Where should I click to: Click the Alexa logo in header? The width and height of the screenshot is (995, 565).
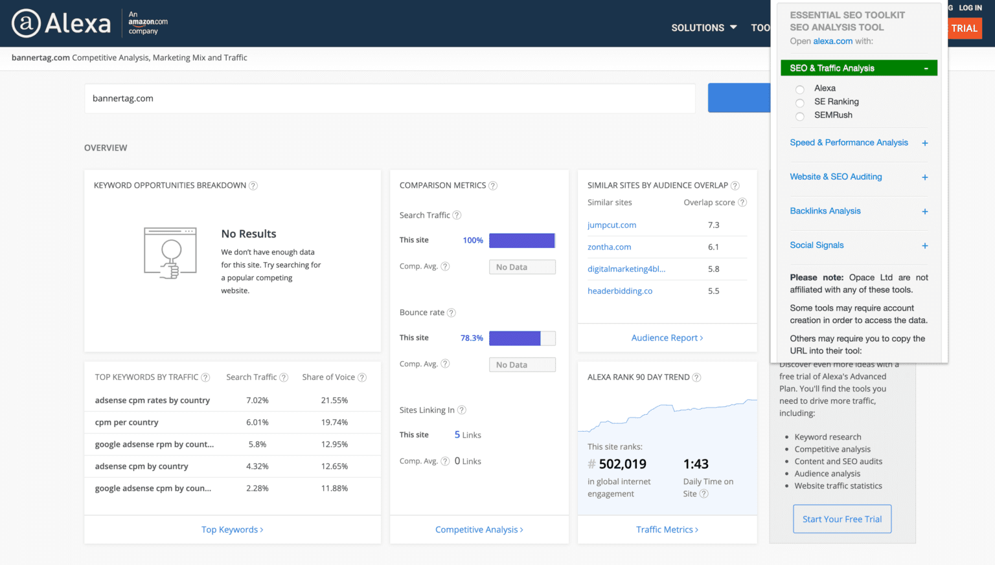click(x=62, y=24)
